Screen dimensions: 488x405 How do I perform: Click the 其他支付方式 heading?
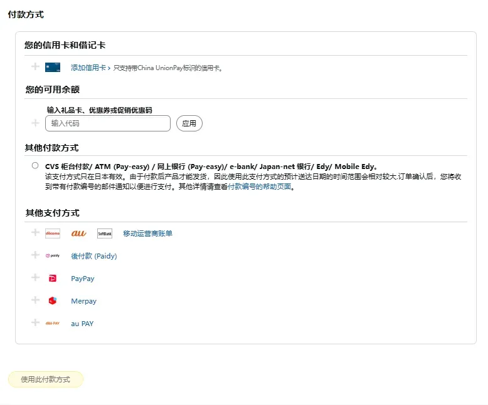point(53,213)
